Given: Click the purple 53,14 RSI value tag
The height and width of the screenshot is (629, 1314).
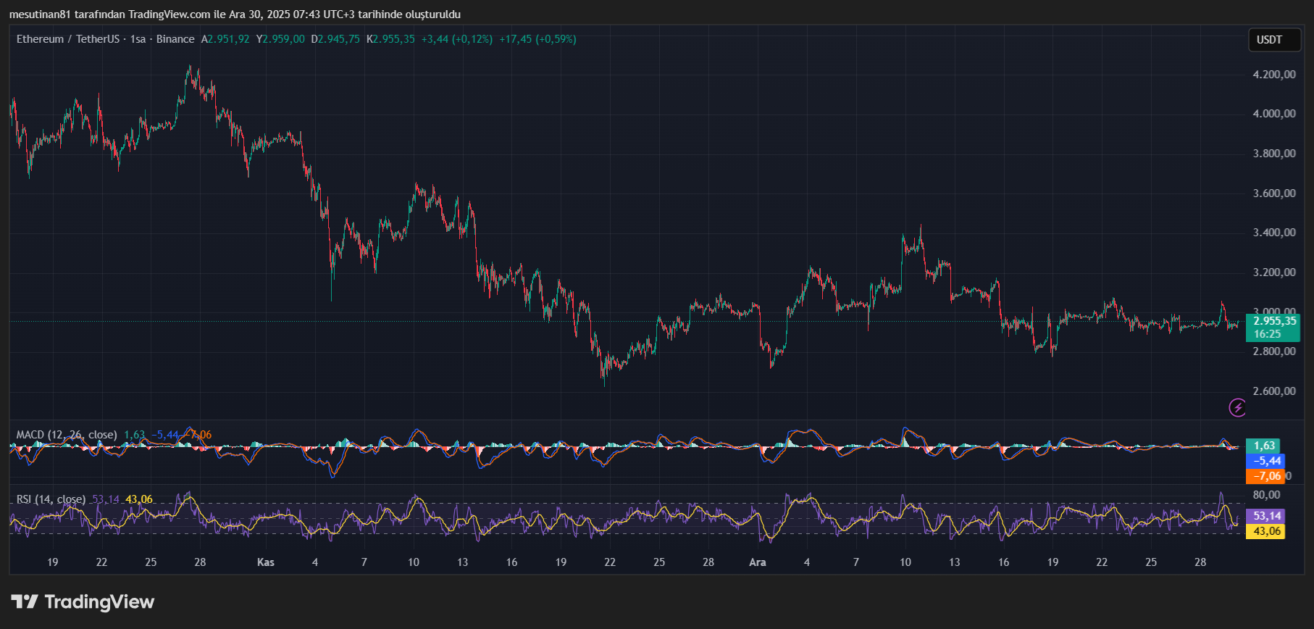Looking at the screenshot, I should point(1265,516).
